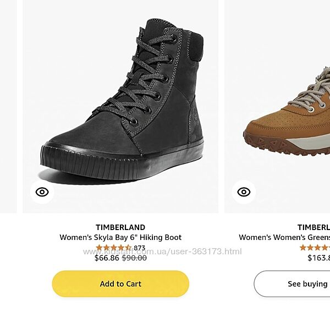Click the star rating of Skyla Bay boot
The height and width of the screenshot is (317, 330).
tap(114, 248)
